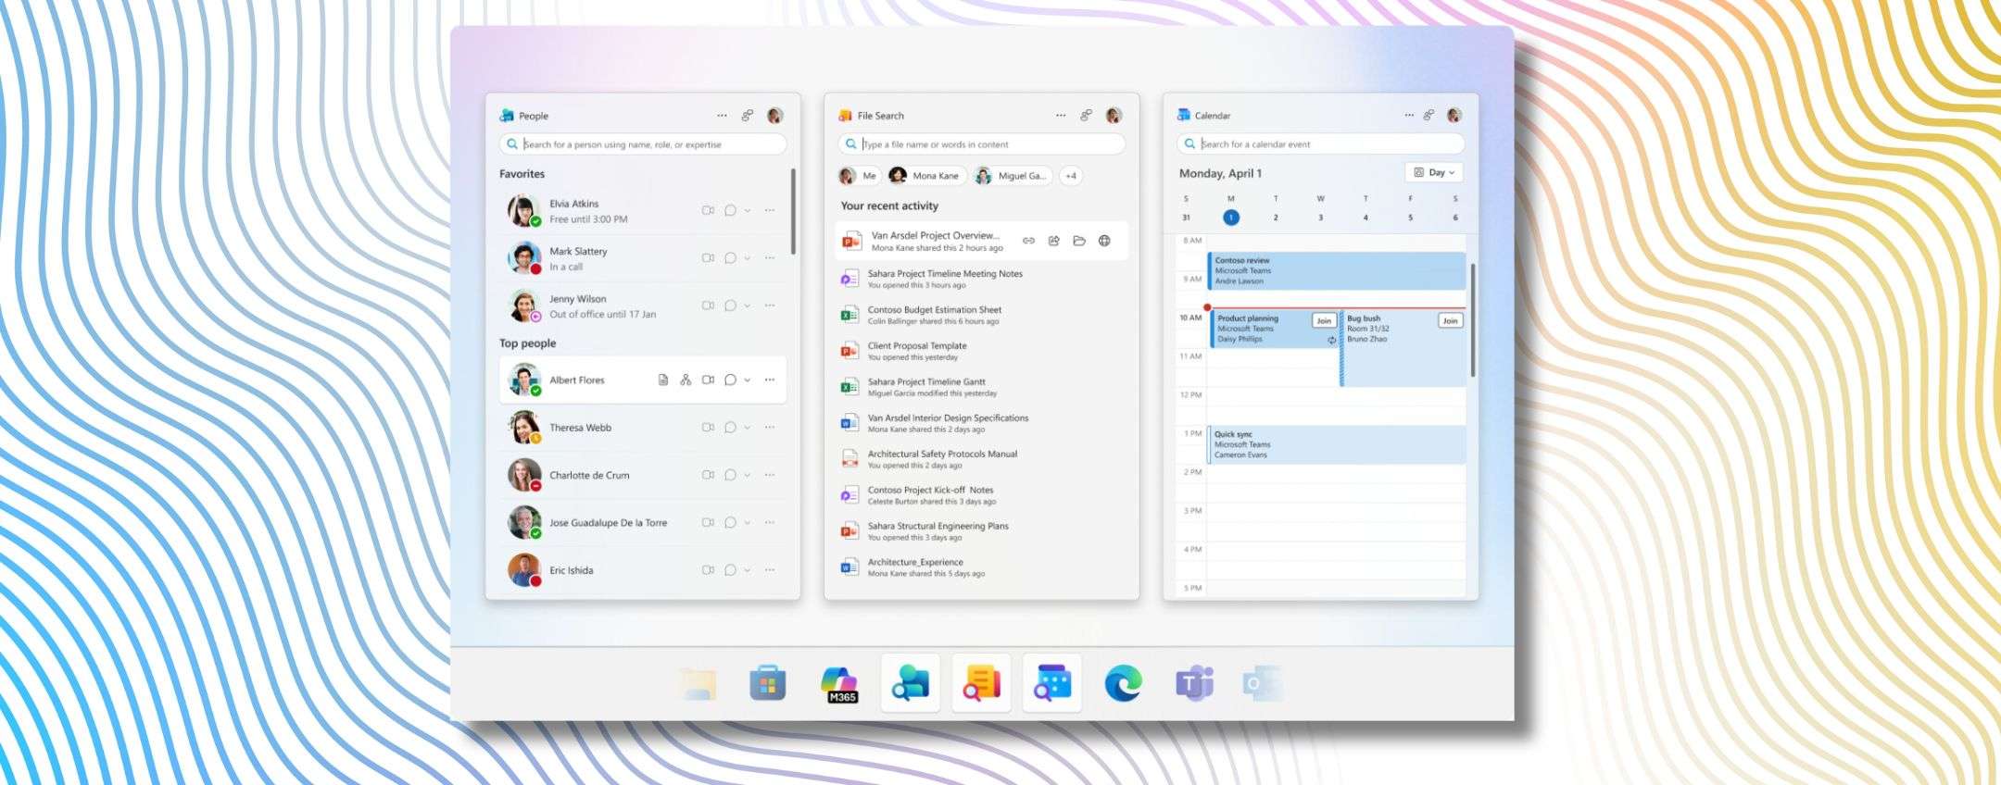Click the people search field

coord(643,144)
